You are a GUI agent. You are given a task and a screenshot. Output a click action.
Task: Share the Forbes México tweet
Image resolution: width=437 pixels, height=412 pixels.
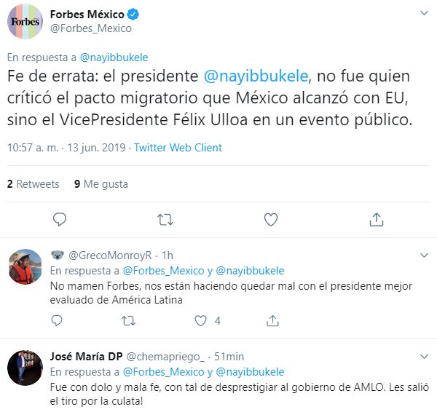click(x=376, y=218)
